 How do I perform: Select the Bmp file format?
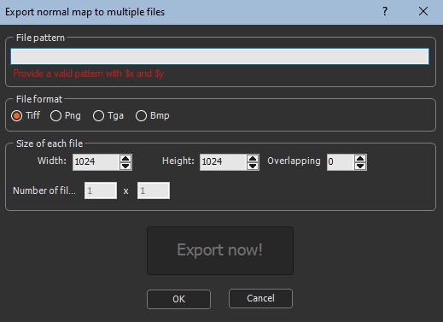click(x=153, y=115)
